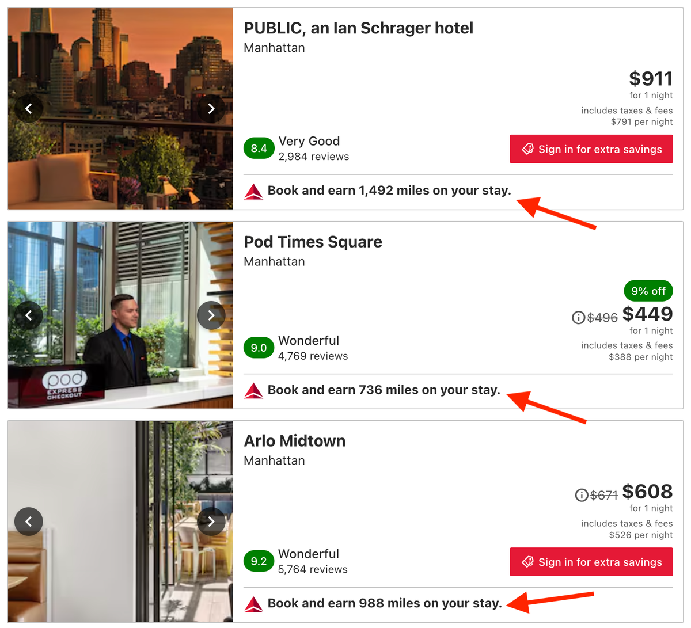The width and height of the screenshot is (691, 628).
Task: Open PUBLIC, an Ian Schrager hotel title
Action: (x=358, y=28)
